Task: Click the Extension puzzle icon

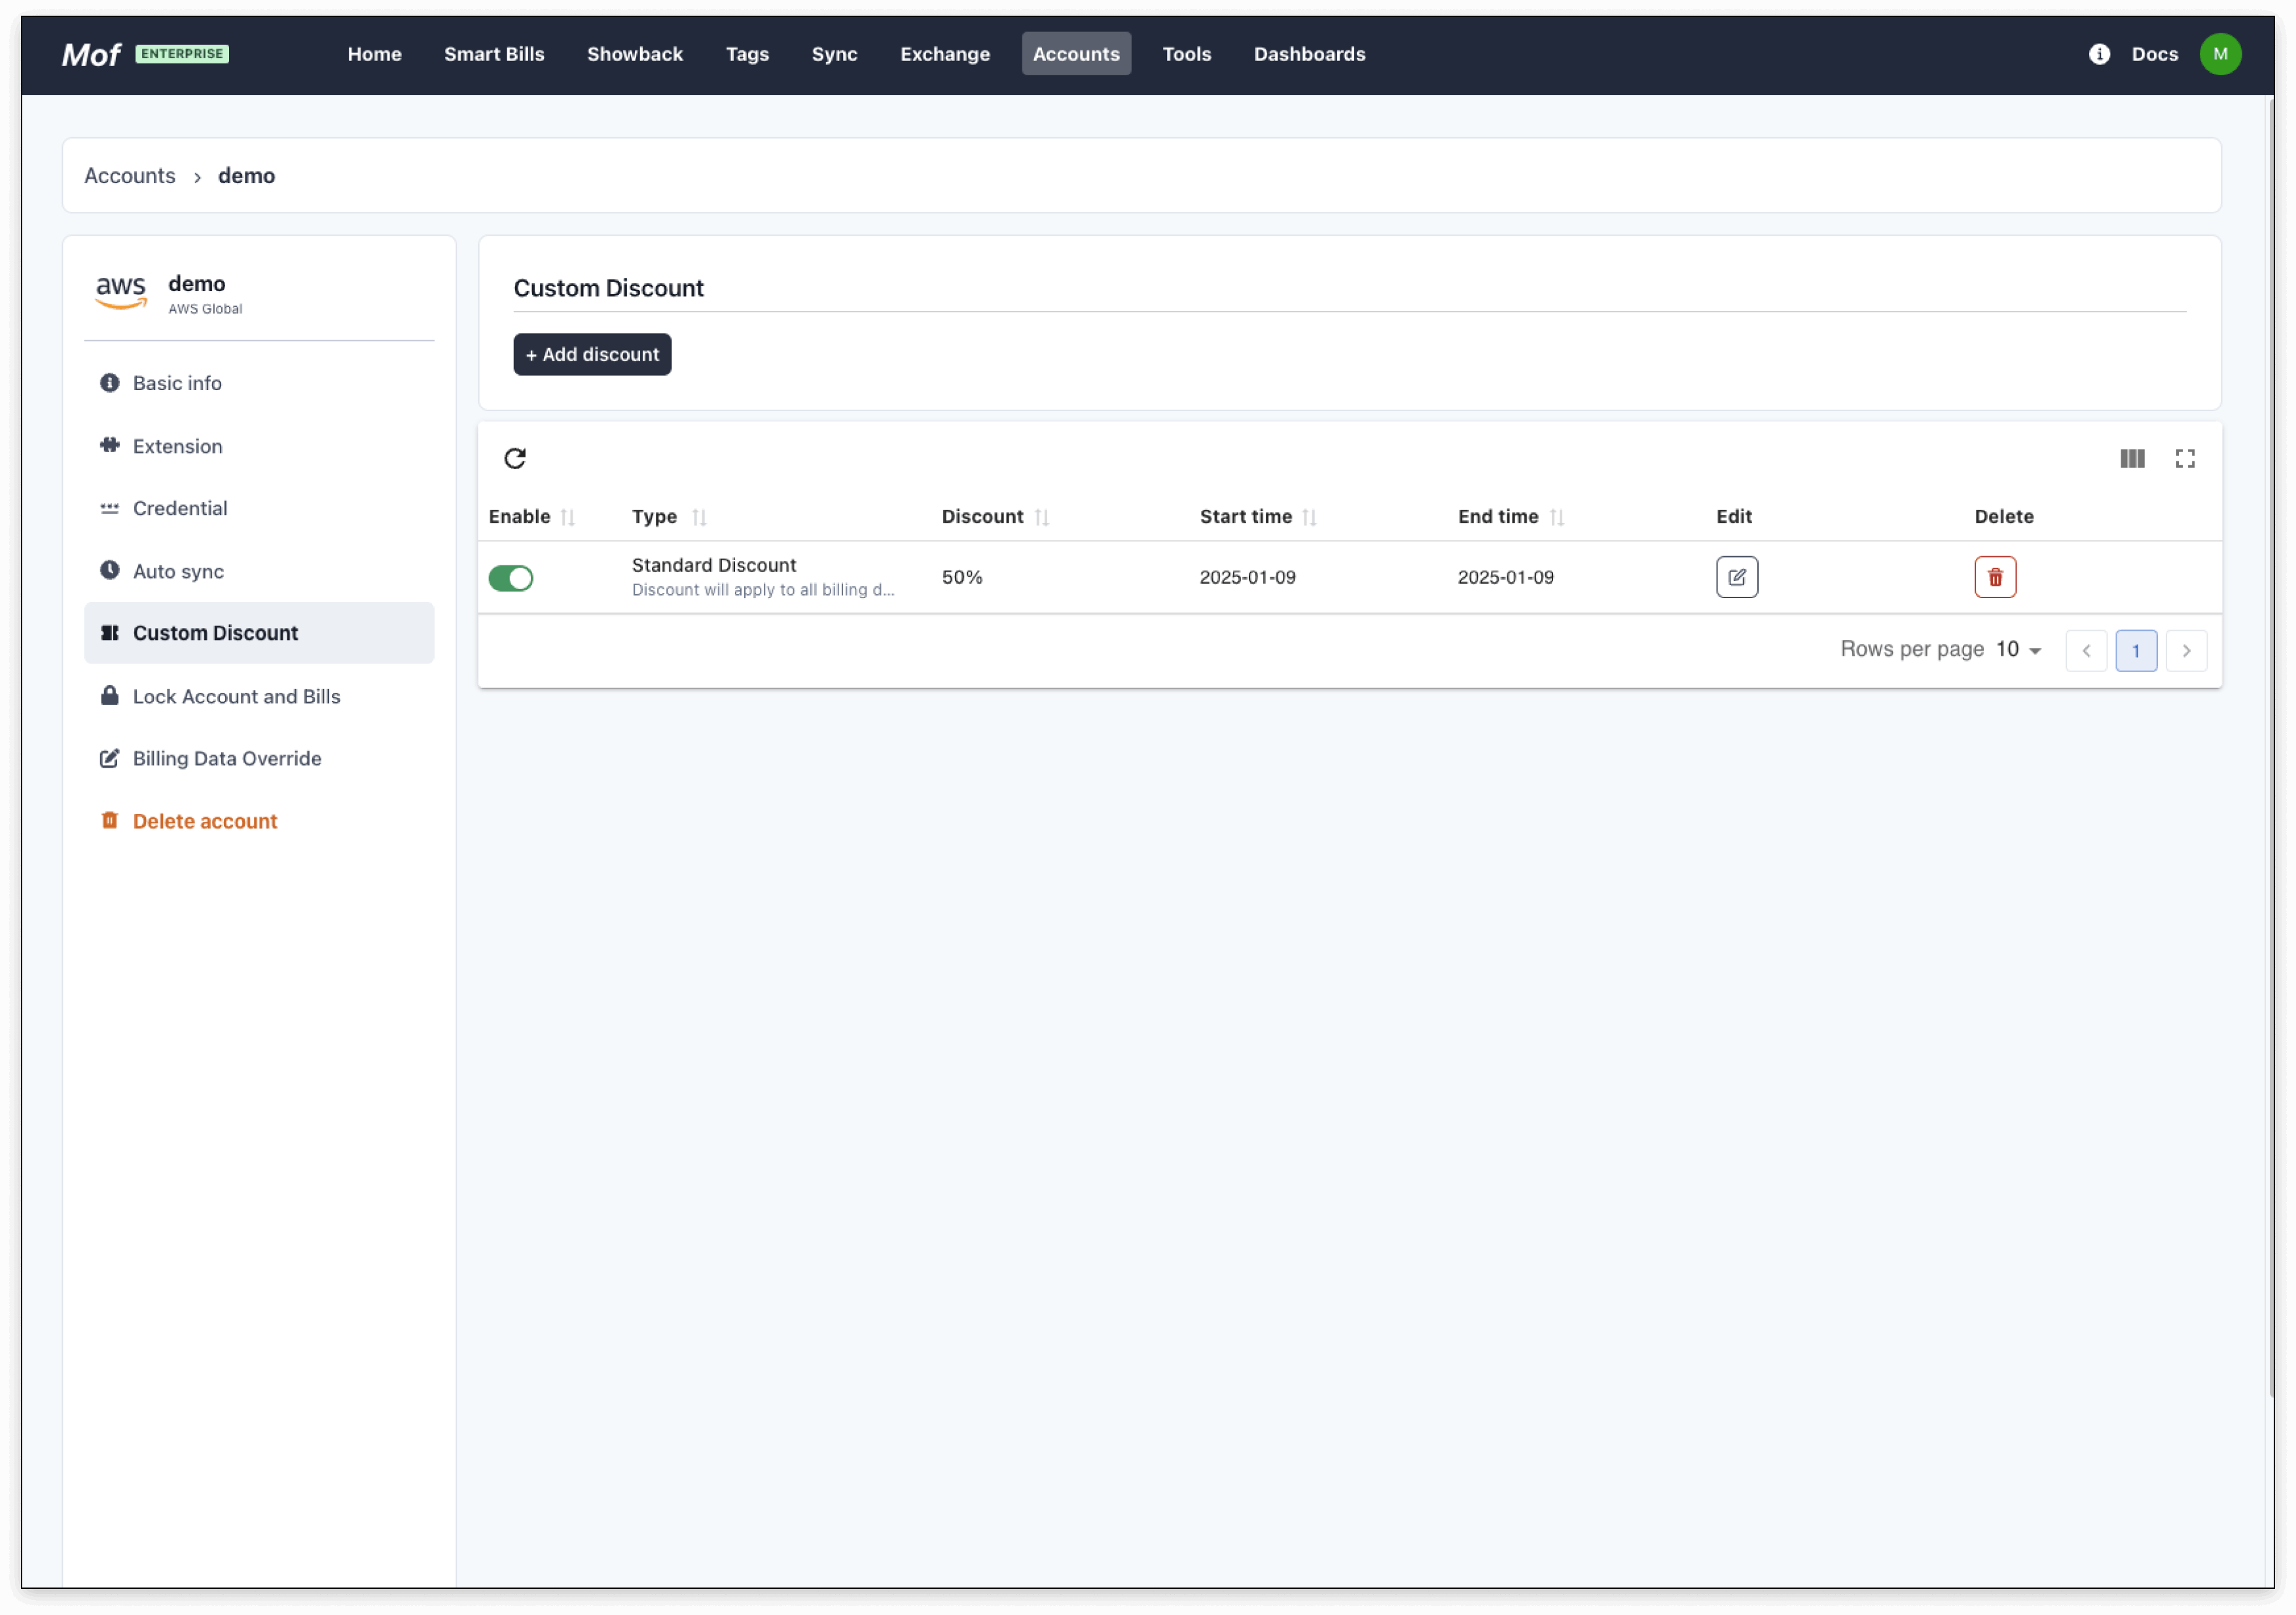Action: point(110,446)
